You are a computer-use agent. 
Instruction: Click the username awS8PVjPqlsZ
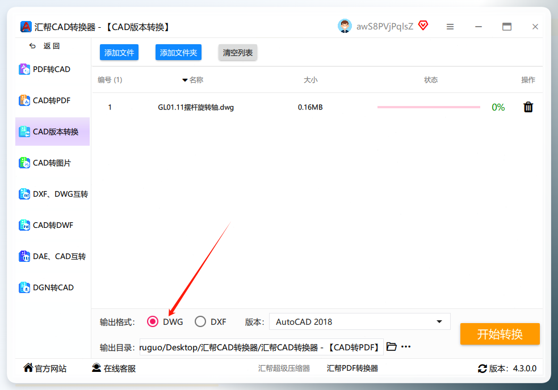pyautogui.click(x=385, y=26)
